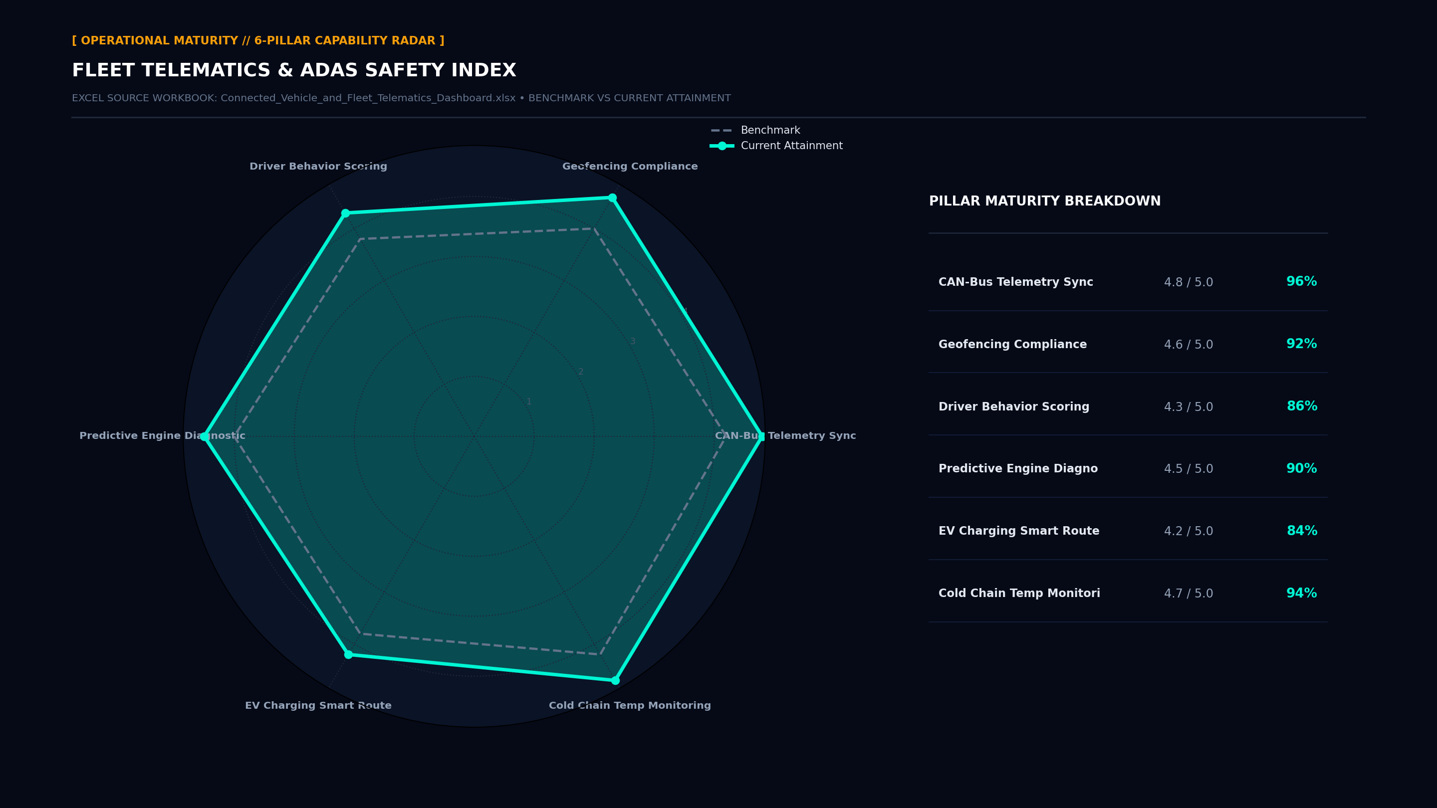
Task: Select the Cold Chain Temp Monitoring axis label
Action: 630,706
